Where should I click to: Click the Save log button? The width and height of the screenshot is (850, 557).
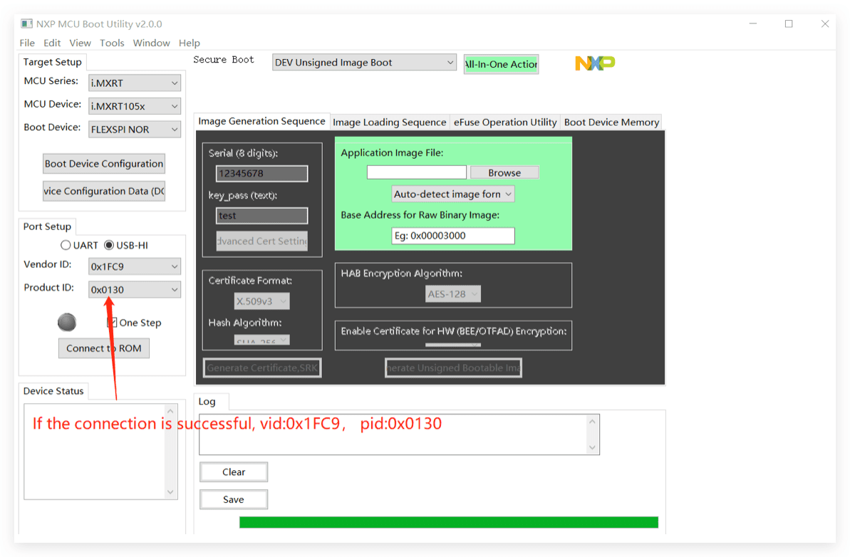coord(234,499)
